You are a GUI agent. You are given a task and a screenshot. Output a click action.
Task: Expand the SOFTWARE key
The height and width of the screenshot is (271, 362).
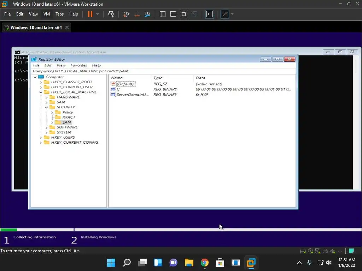(x=46, y=127)
